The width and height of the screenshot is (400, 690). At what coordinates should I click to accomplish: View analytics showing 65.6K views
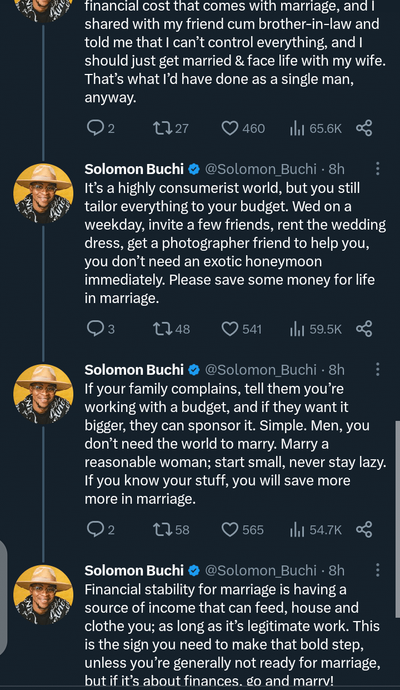pos(298,128)
